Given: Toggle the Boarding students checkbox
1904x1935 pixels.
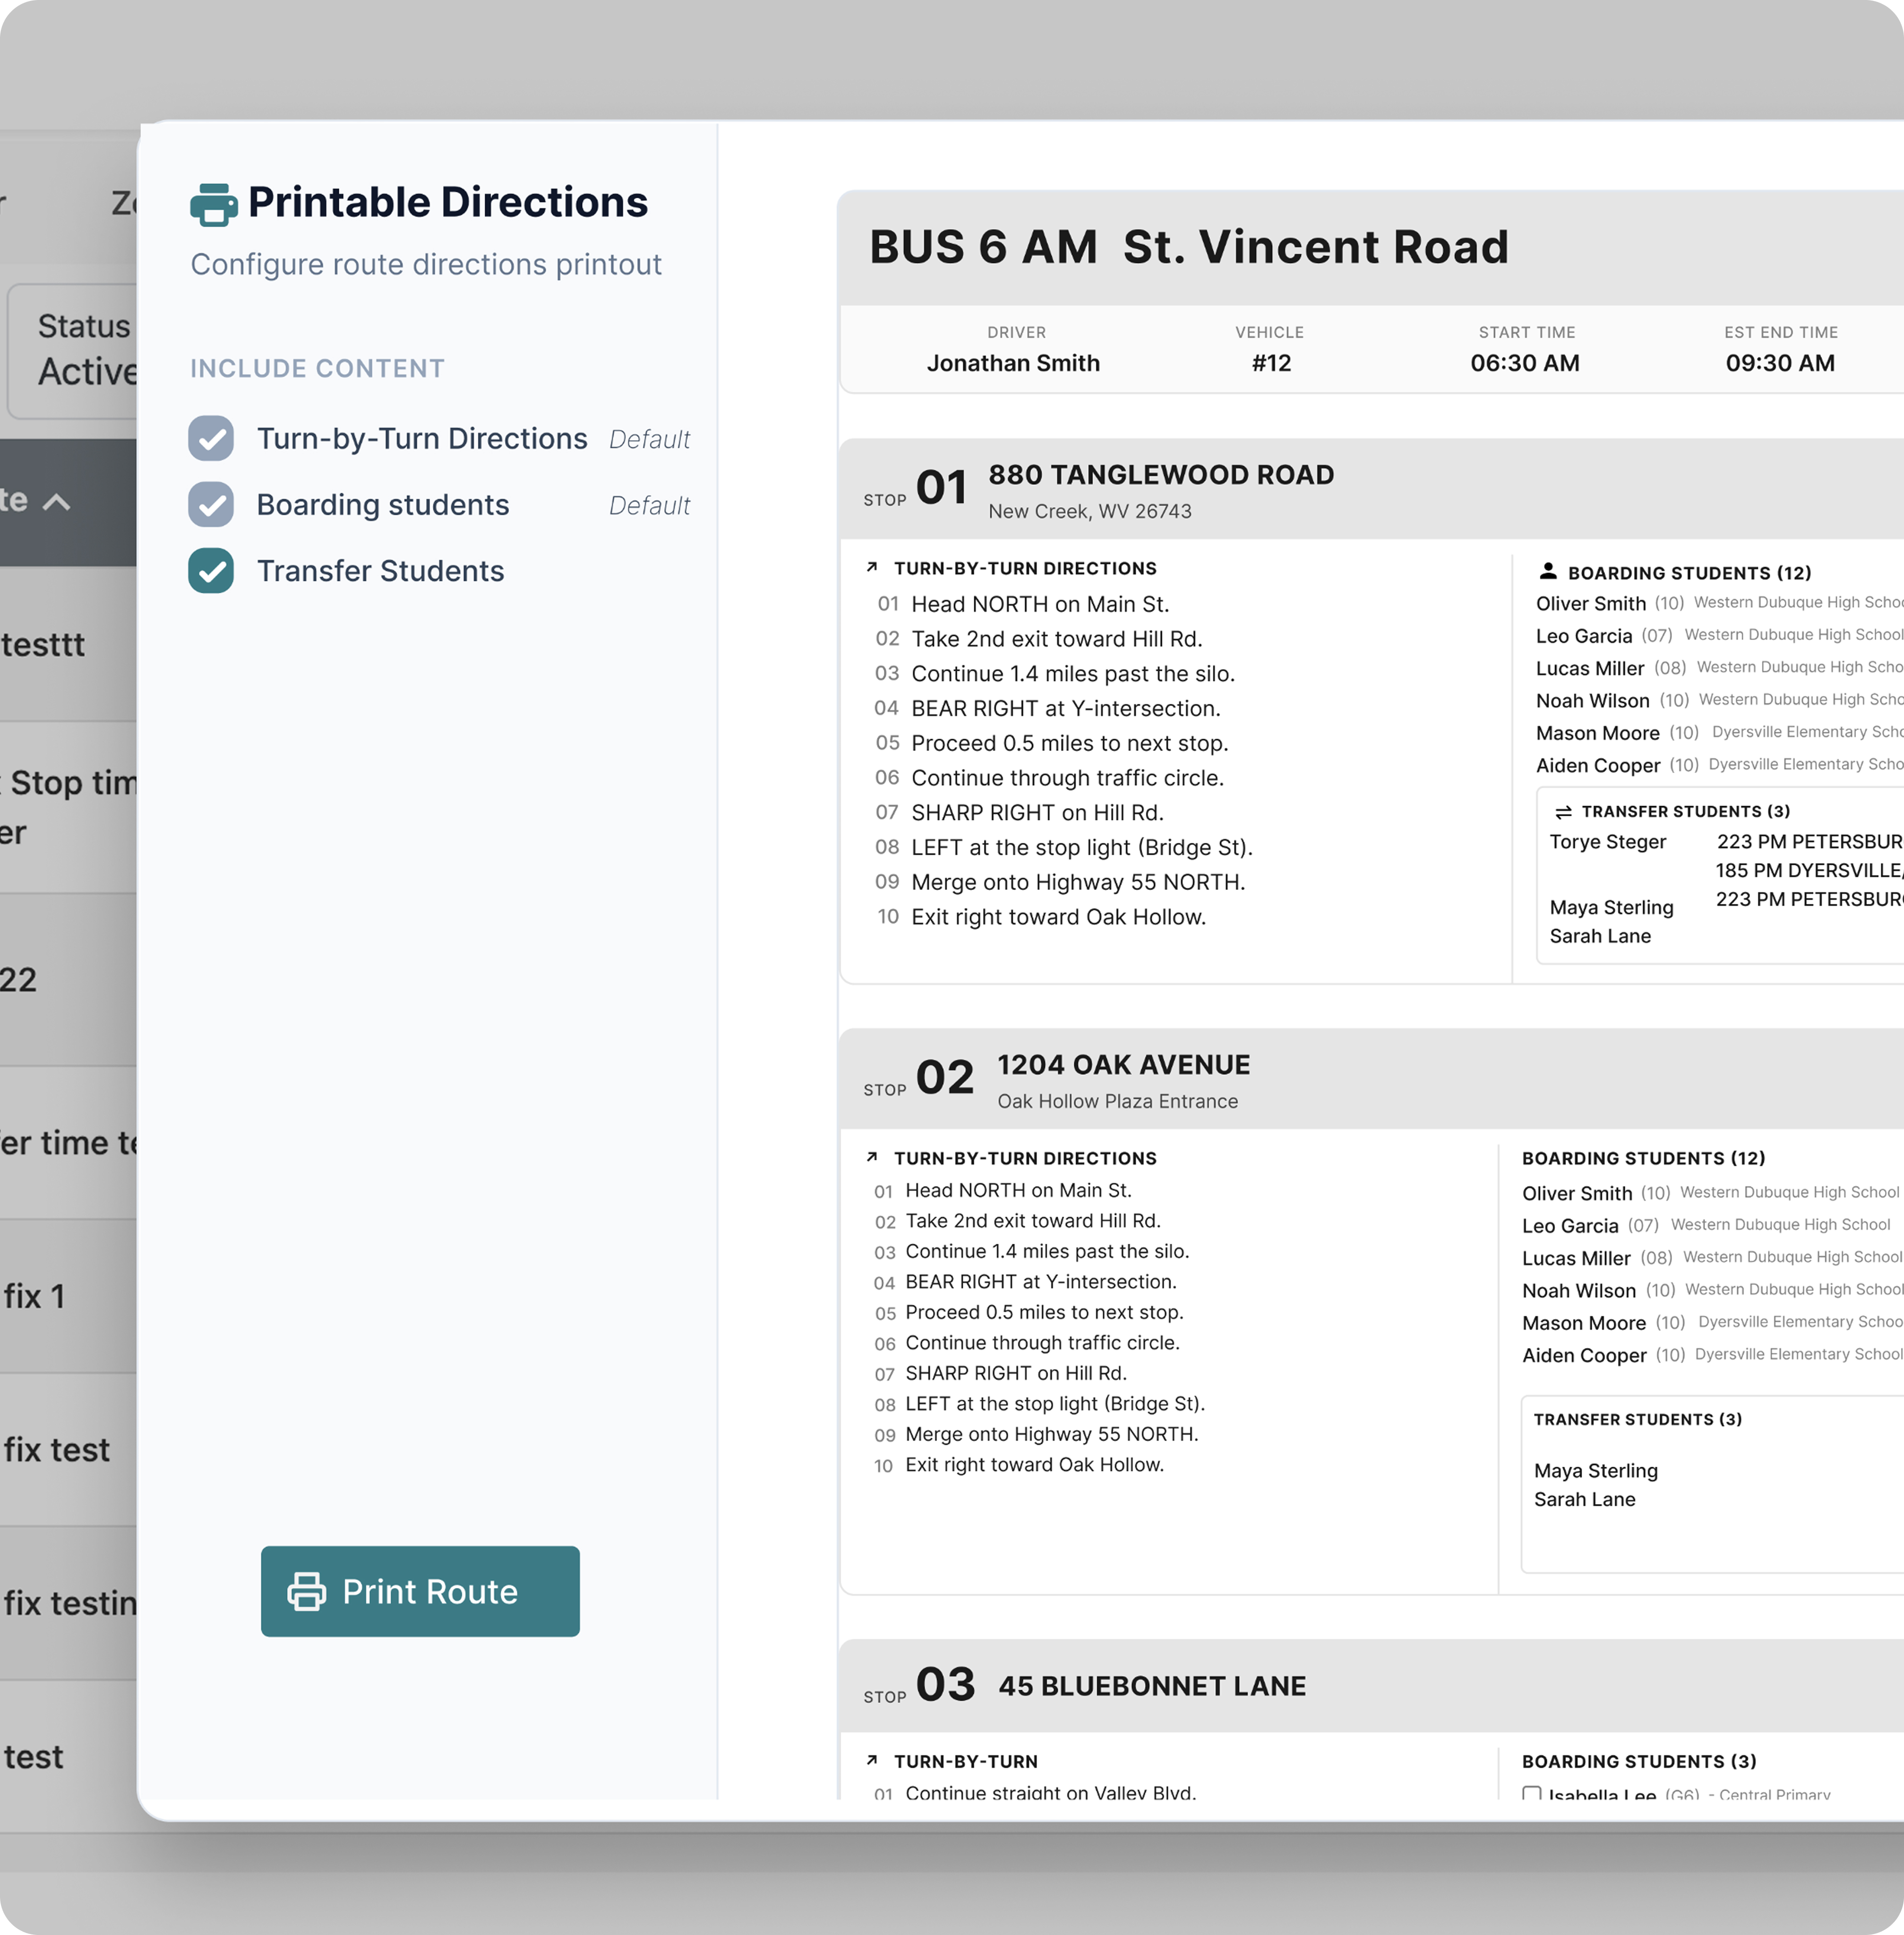Looking at the screenshot, I should (x=211, y=505).
